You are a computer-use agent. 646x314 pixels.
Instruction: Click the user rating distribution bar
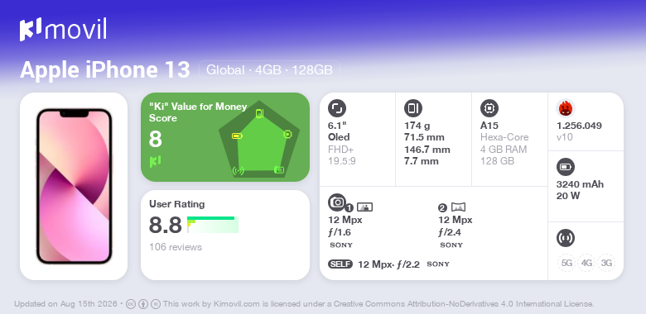[x=213, y=225]
